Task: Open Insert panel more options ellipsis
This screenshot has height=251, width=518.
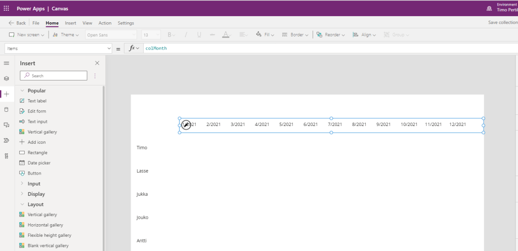Action: coord(95,76)
